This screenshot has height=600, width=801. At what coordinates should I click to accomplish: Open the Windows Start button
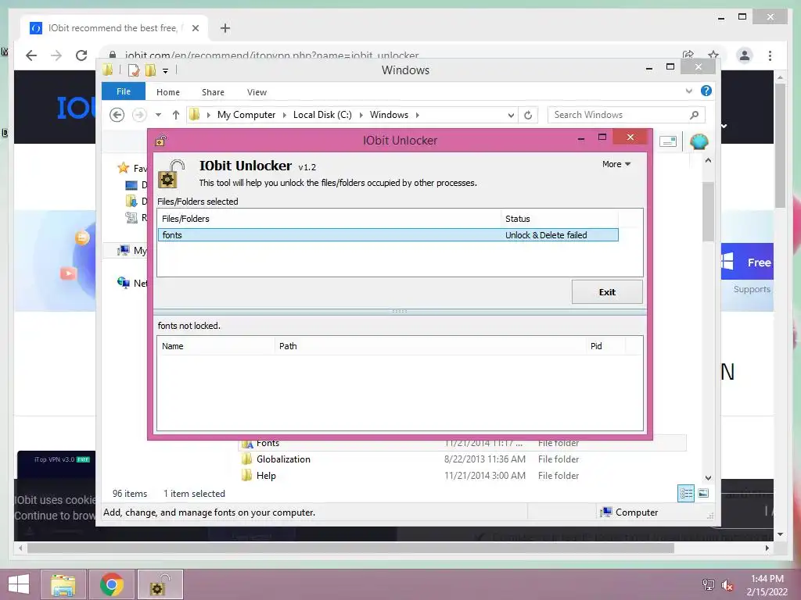19,584
